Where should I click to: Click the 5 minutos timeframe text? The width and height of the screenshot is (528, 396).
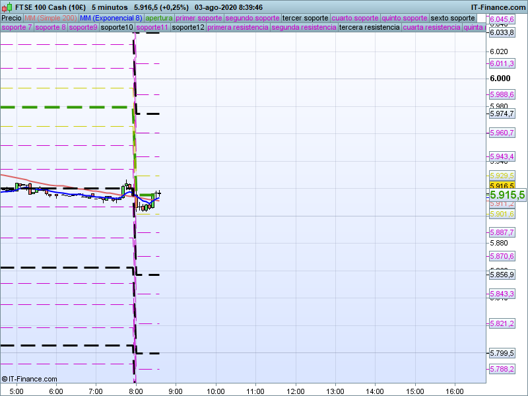[110, 7]
